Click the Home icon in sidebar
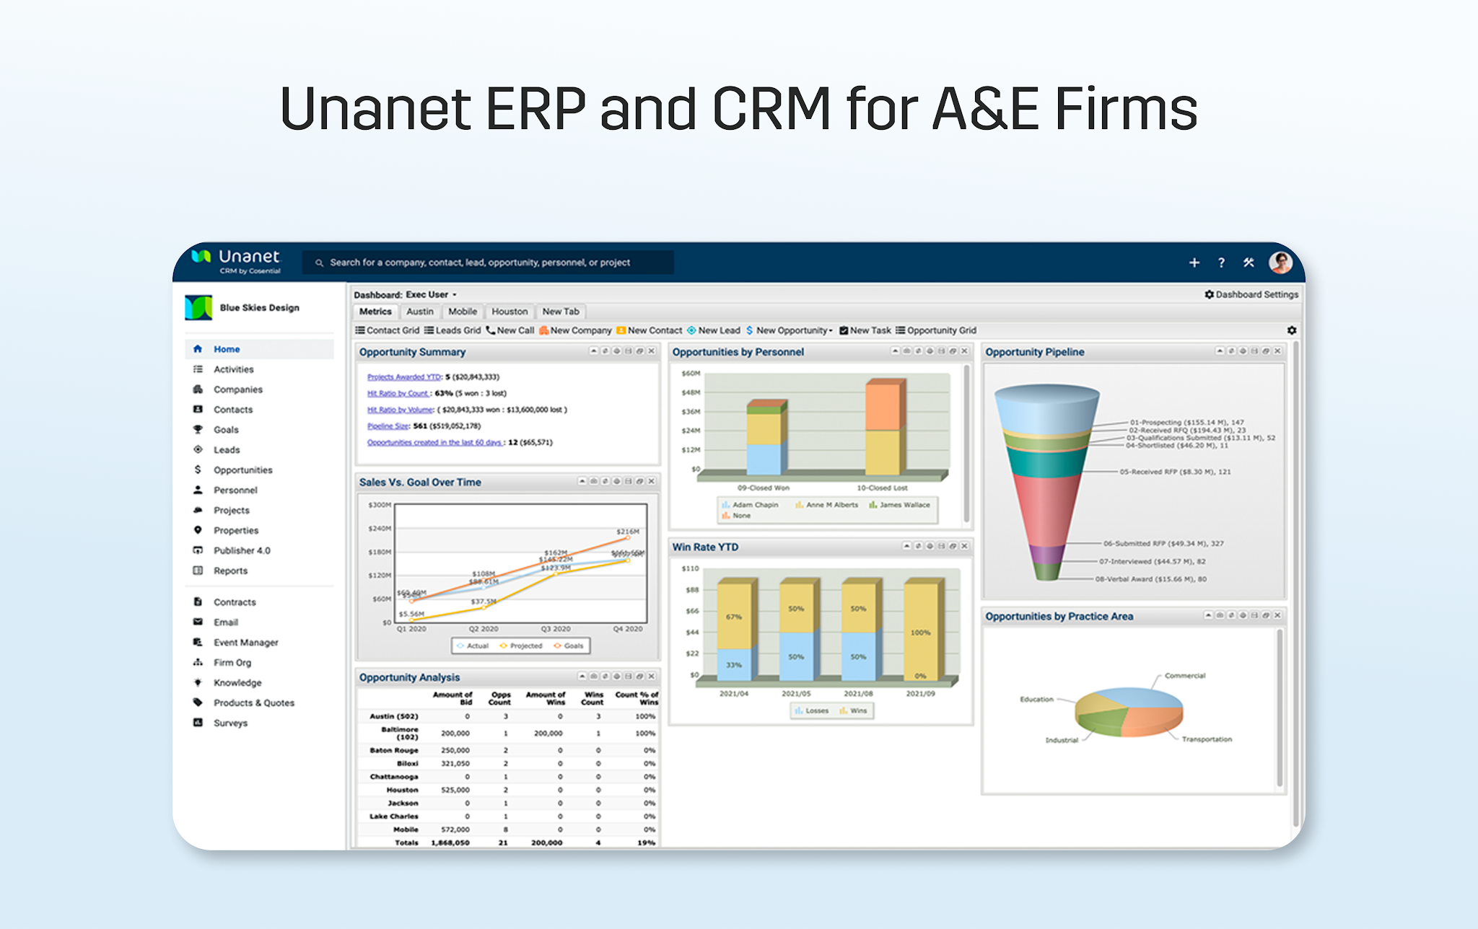Viewport: 1478px width, 929px height. tap(198, 349)
